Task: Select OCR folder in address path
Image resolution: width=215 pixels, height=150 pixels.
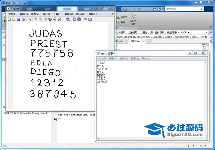Action: click(184, 32)
